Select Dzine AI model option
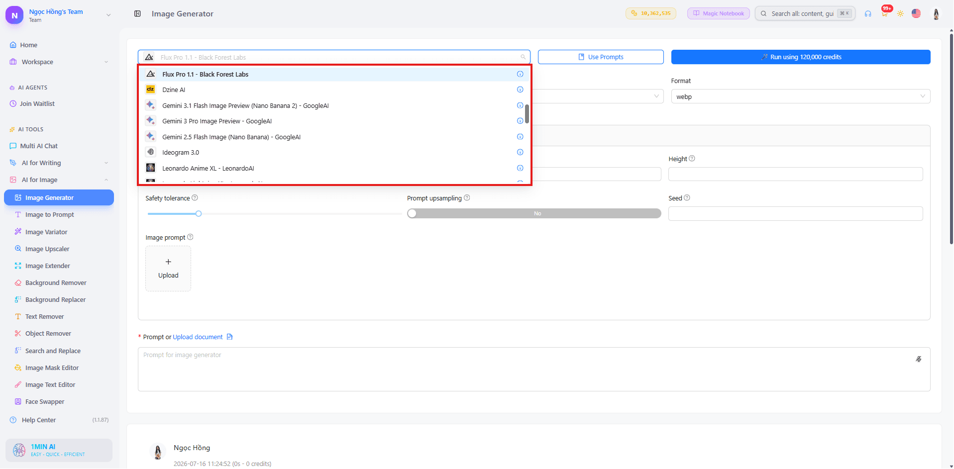 pos(333,90)
